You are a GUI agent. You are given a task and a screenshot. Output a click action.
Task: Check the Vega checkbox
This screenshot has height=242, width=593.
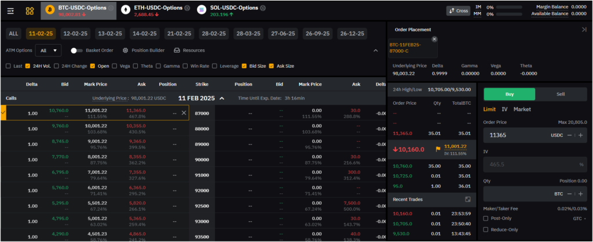coord(114,66)
